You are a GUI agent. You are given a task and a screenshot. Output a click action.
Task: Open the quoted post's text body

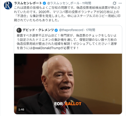[x=67, y=42]
